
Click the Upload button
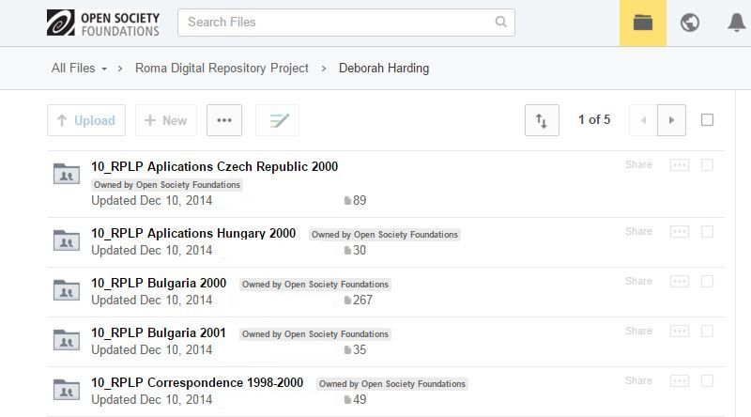[85, 120]
